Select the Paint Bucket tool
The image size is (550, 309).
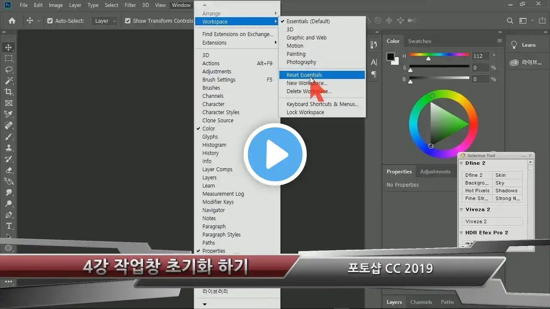(9, 181)
